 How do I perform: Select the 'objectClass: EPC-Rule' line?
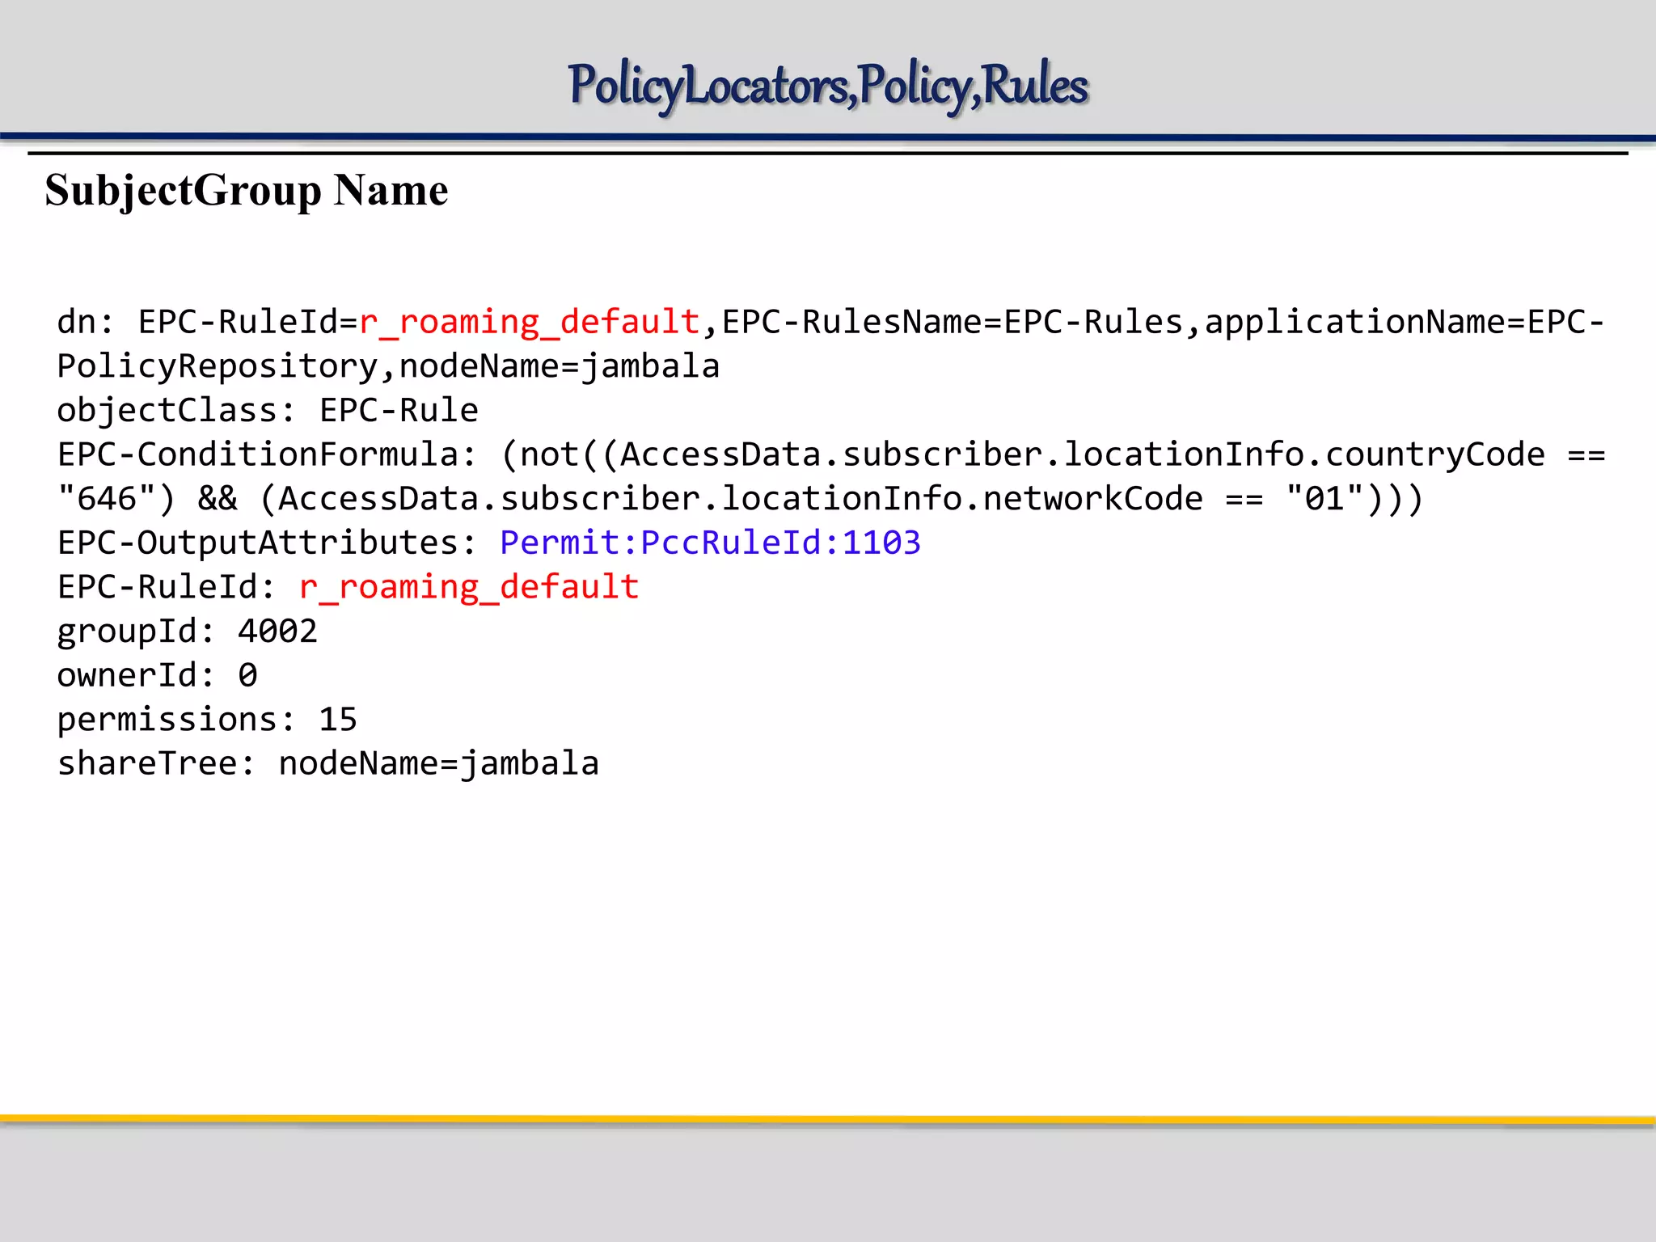click(x=268, y=411)
